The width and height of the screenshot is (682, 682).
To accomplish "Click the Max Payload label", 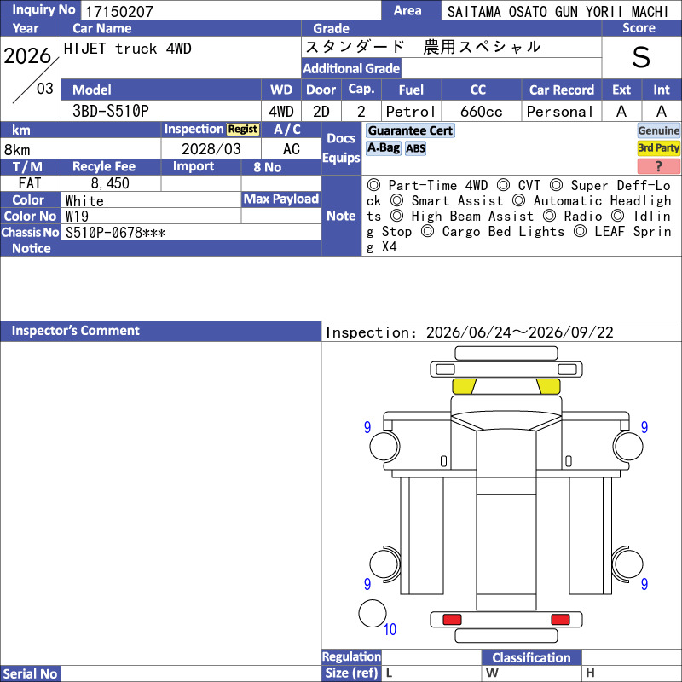I will coord(281,199).
